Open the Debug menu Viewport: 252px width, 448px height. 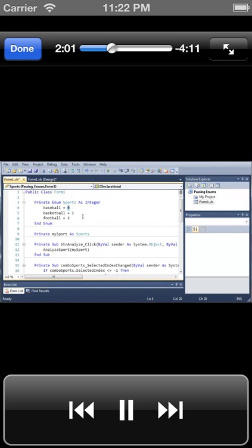point(52,164)
